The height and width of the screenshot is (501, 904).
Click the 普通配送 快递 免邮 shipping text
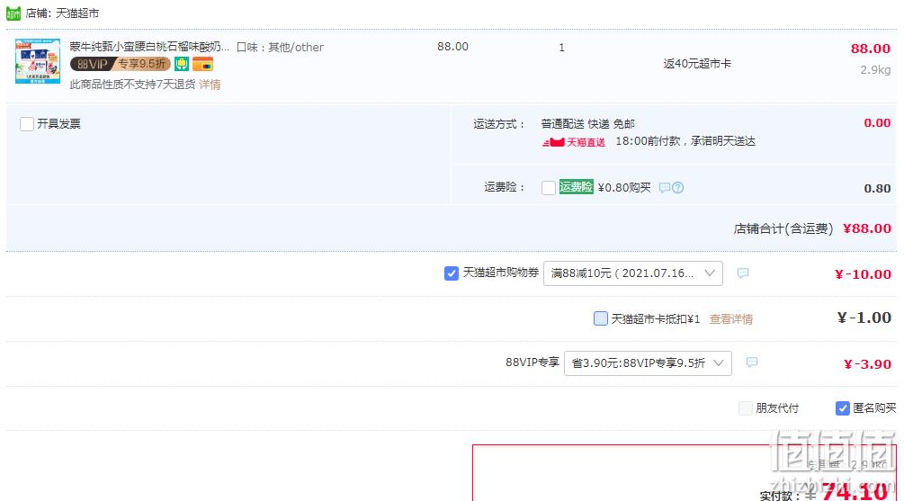coord(588,124)
